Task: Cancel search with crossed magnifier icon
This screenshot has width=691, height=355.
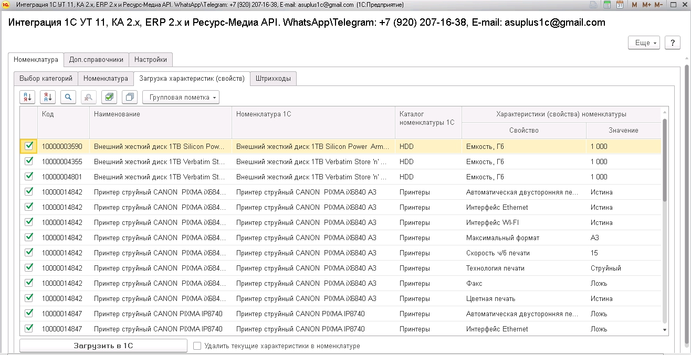Action: (89, 97)
